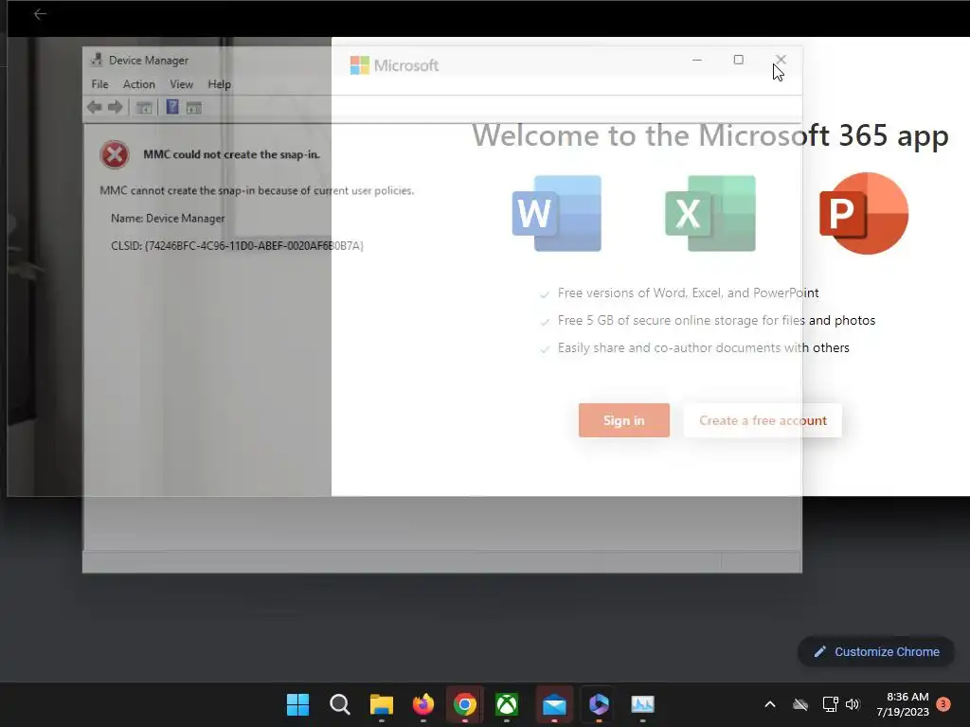
Task: Click the notification badge showing 3
Action: [943, 703]
